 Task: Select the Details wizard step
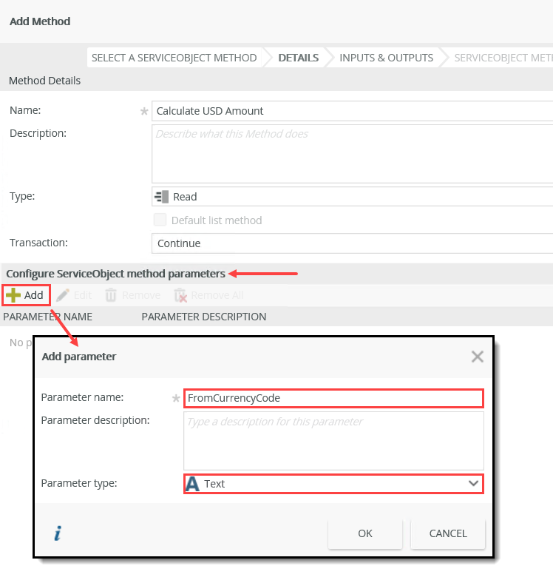[x=299, y=58]
